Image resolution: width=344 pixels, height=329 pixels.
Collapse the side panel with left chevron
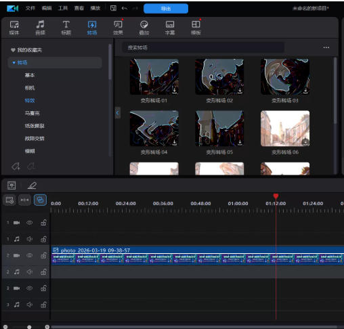(117, 112)
